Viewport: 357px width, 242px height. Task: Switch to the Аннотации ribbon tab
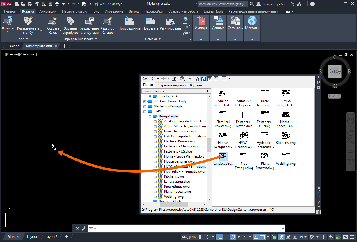48,11
